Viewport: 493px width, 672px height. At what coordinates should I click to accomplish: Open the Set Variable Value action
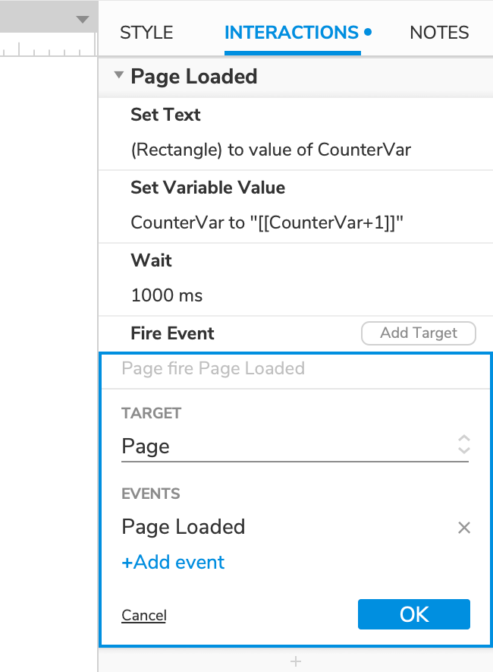coord(208,188)
